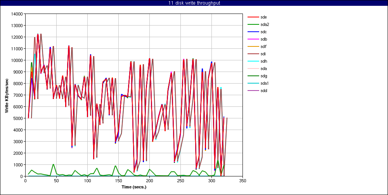This screenshot has width=388, height=195.
Task: Click the 1000 y-axis value
Action: [18, 165]
